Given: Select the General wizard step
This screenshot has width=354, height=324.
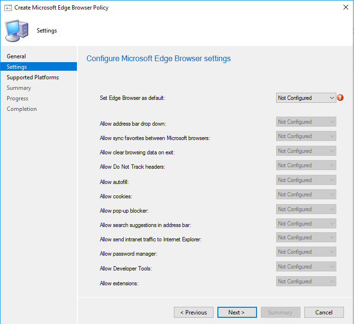Looking at the screenshot, I should 16,56.
